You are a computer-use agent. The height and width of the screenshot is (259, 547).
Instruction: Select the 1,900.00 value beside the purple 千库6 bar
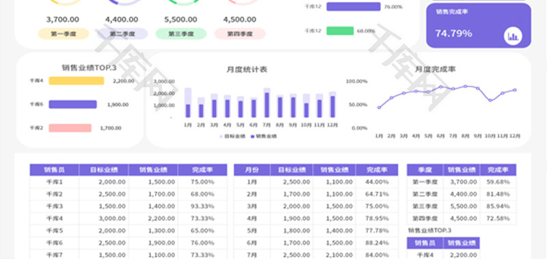point(118,105)
